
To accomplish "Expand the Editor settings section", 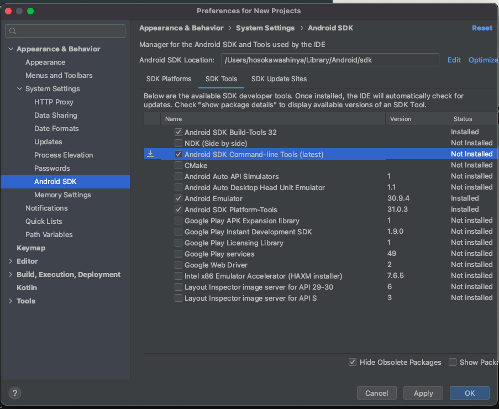I will [10, 261].
